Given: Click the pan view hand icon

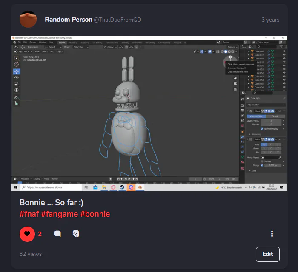Looking at the screenshot, I should pyautogui.click(x=235, y=78).
